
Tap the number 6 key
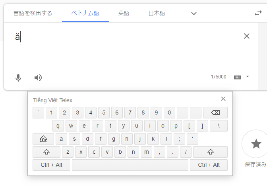117,113
